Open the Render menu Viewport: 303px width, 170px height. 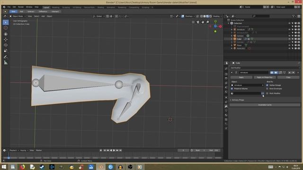(21, 7)
